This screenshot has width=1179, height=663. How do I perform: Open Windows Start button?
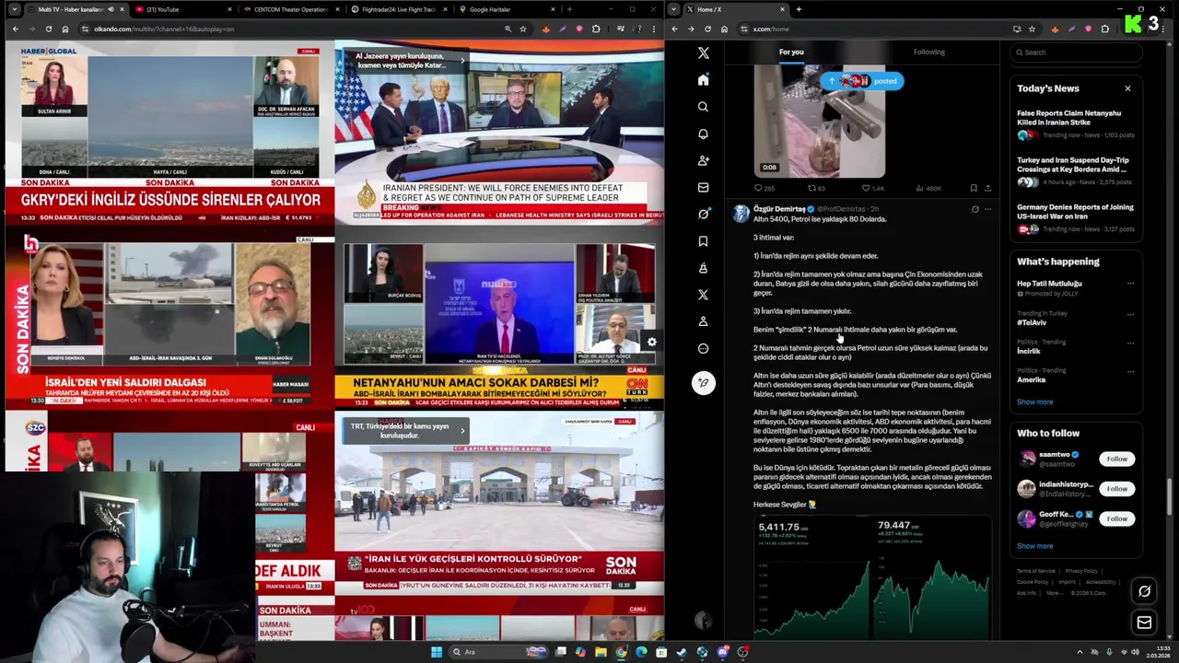[x=436, y=652]
